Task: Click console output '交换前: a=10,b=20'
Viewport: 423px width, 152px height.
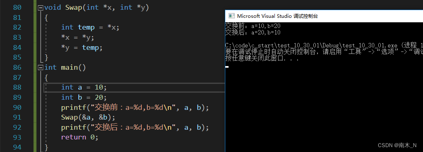Action: tap(253, 26)
